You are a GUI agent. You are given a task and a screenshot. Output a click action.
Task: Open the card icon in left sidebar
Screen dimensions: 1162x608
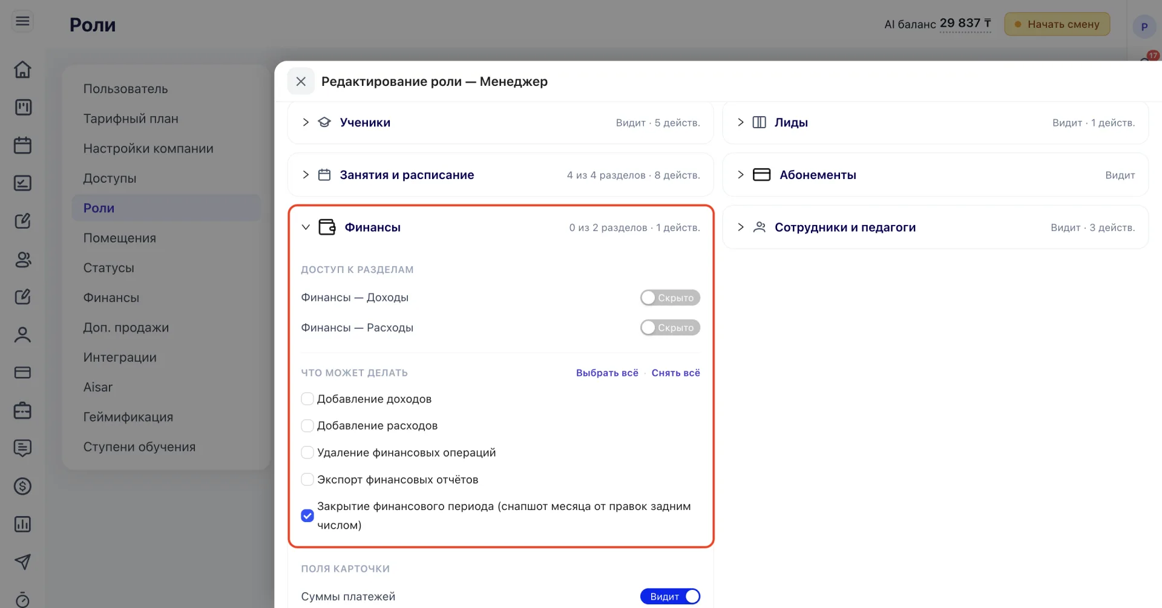[x=22, y=373]
